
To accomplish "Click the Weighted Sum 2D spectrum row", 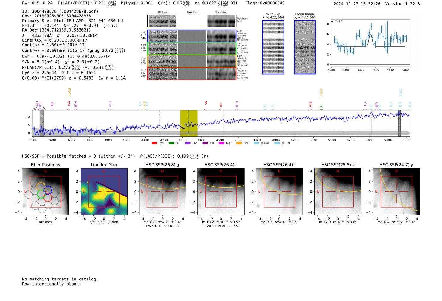I will coord(192,21).
